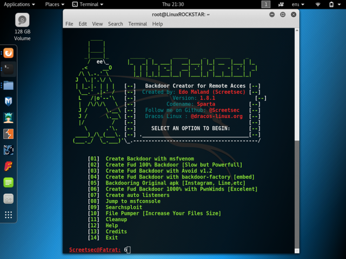Open the Terminal menu in the window
The width and height of the screenshot is (346, 259).
click(x=138, y=24)
